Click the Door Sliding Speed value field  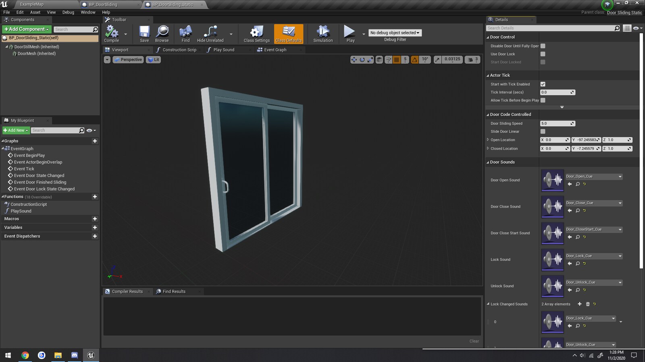(x=556, y=123)
